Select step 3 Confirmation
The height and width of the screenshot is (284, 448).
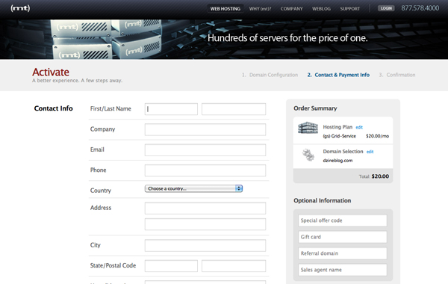pyautogui.click(x=397, y=75)
